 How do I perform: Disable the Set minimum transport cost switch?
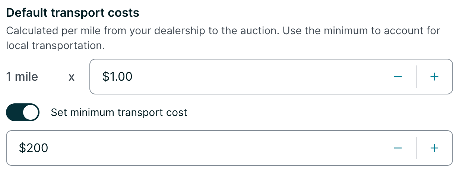pos(23,112)
